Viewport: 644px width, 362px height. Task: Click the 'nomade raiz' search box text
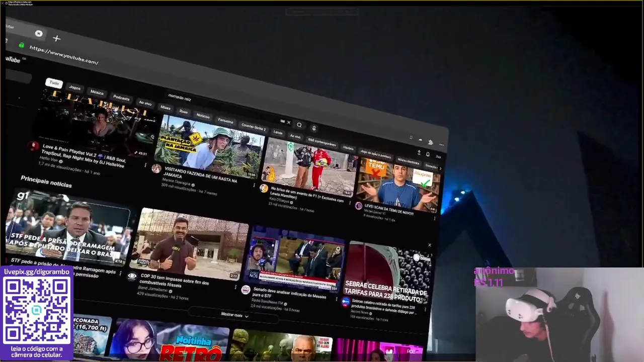[180, 98]
